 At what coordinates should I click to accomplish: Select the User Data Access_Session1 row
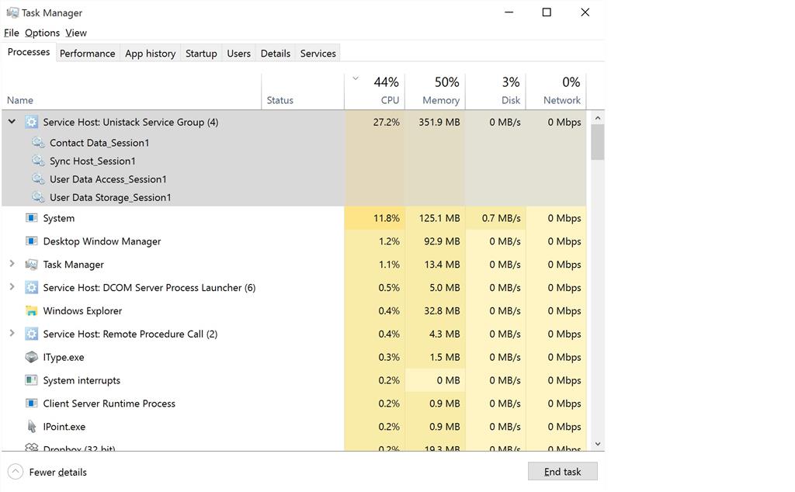click(x=294, y=178)
